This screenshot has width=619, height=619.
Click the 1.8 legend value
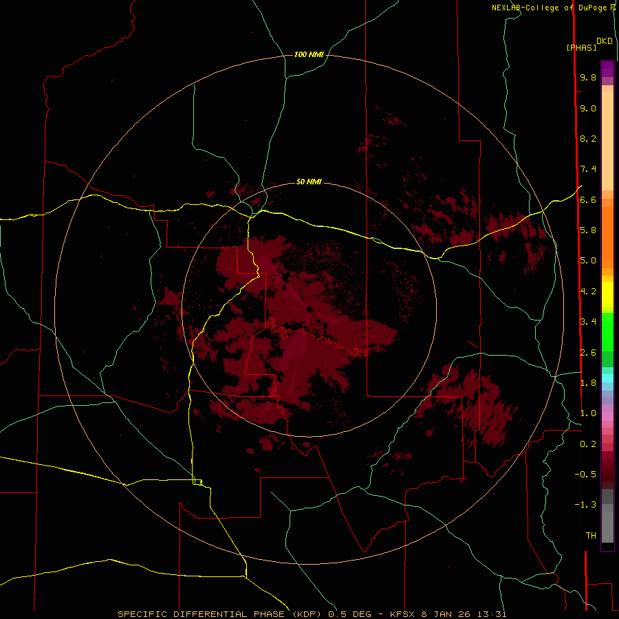(588, 382)
